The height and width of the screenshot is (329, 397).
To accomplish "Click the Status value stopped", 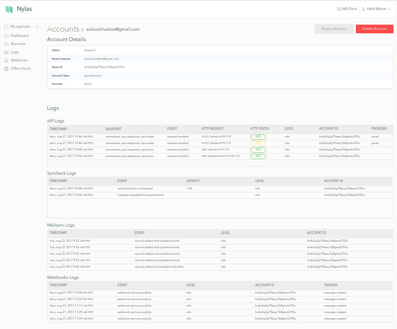I will [x=90, y=50].
